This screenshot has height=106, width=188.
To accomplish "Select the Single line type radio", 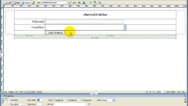I will [54, 100].
